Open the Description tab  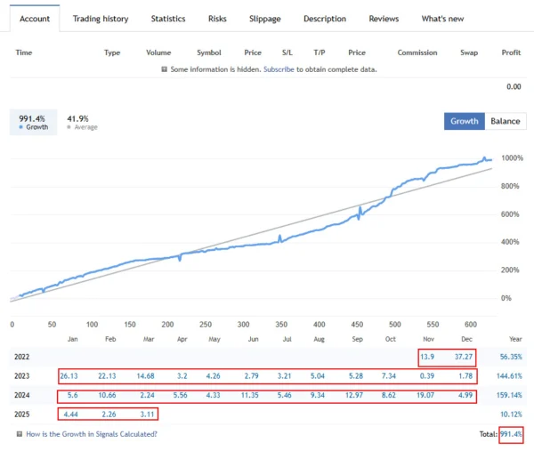click(x=325, y=19)
